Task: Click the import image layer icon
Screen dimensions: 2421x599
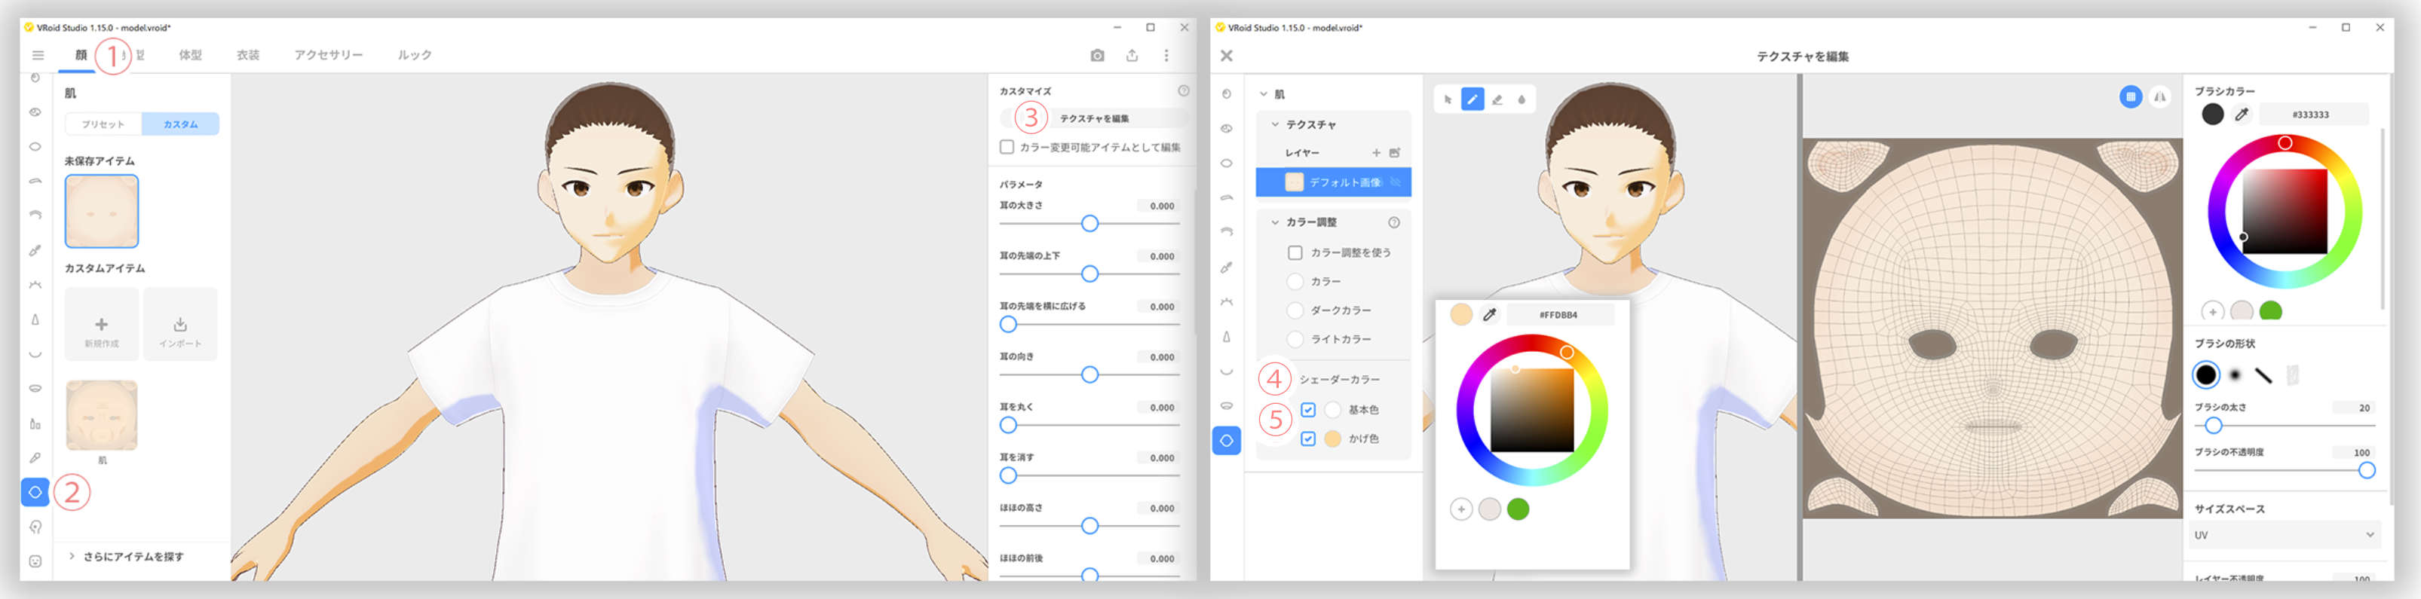Action: point(1395,152)
